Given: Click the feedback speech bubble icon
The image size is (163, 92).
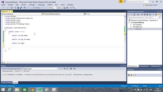Looking at the screenshot, I should (125, 2).
